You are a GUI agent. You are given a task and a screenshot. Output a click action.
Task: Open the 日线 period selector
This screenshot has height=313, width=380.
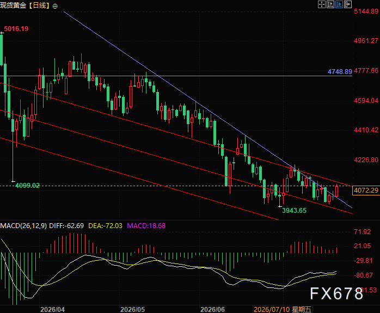pyautogui.click(x=39, y=5)
